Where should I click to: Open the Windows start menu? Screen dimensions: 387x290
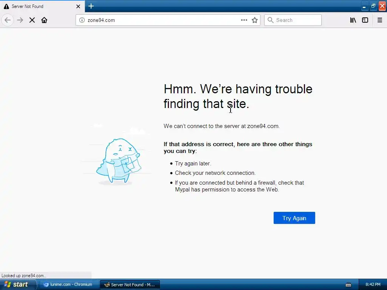(x=18, y=285)
